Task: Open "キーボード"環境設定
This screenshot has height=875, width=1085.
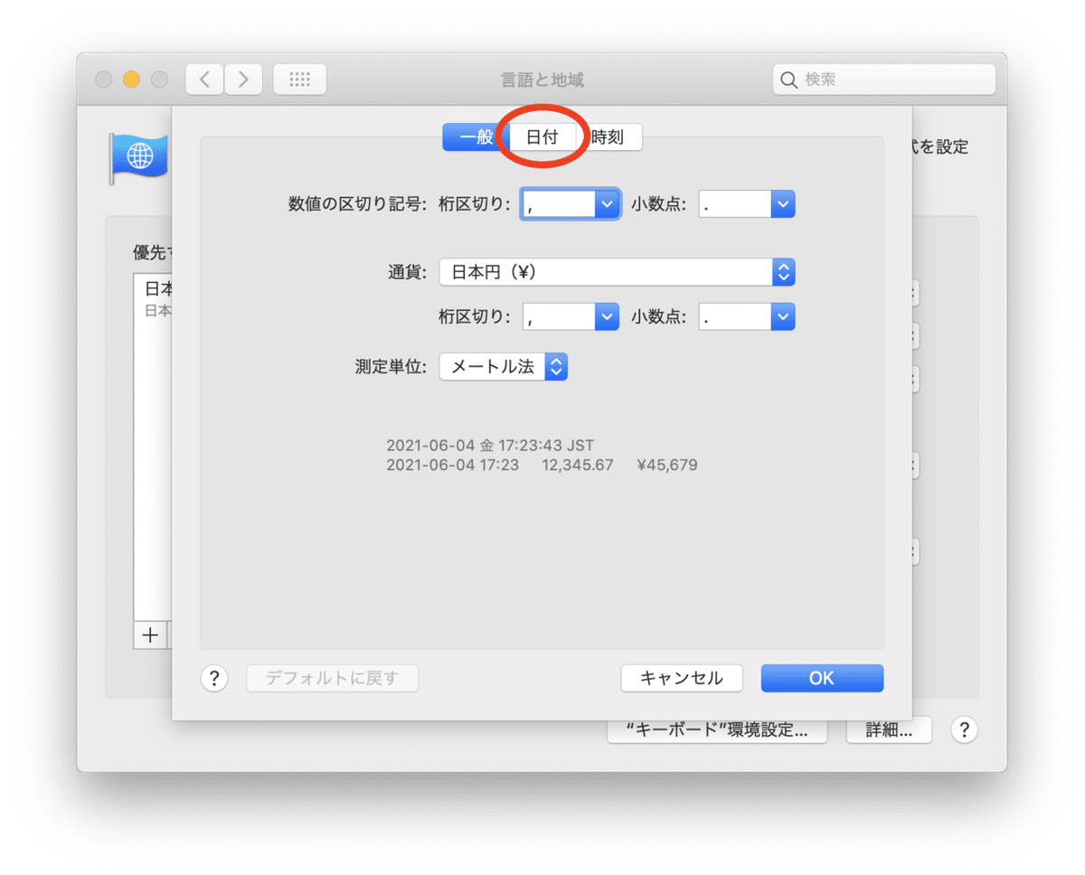Action: coord(717,729)
